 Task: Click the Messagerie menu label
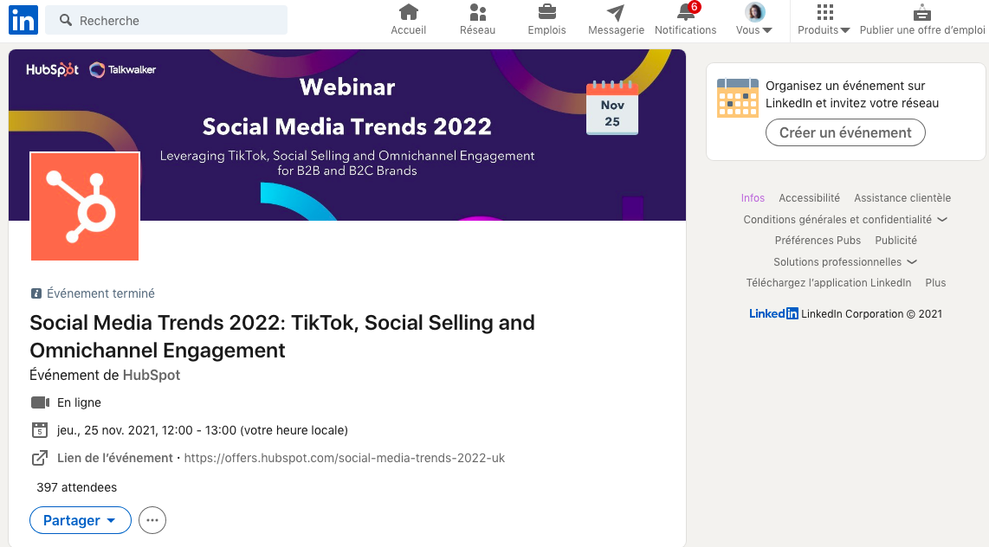point(617,29)
